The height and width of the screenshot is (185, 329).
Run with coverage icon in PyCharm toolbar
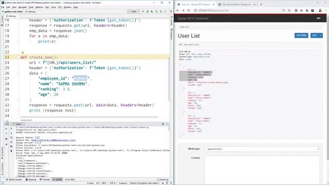click(x=152, y=11)
